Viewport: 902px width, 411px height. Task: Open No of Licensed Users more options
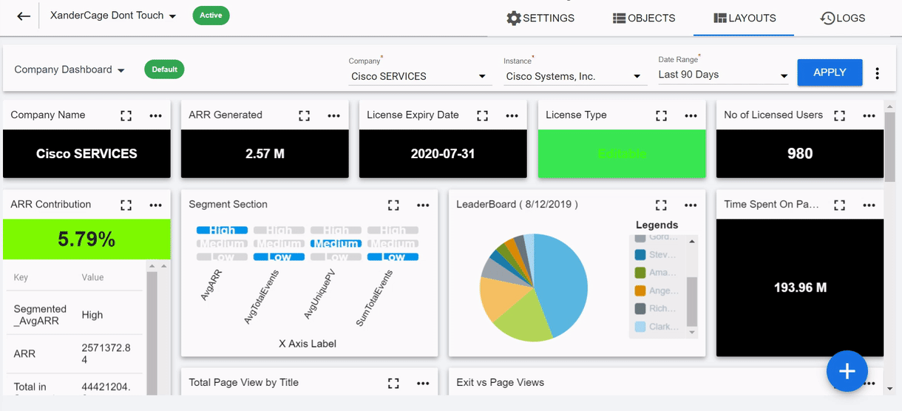[x=869, y=115]
